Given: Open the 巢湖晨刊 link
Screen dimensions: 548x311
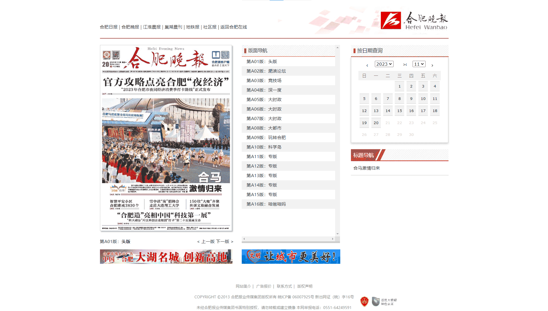Looking at the screenshot, I should coord(173,27).
